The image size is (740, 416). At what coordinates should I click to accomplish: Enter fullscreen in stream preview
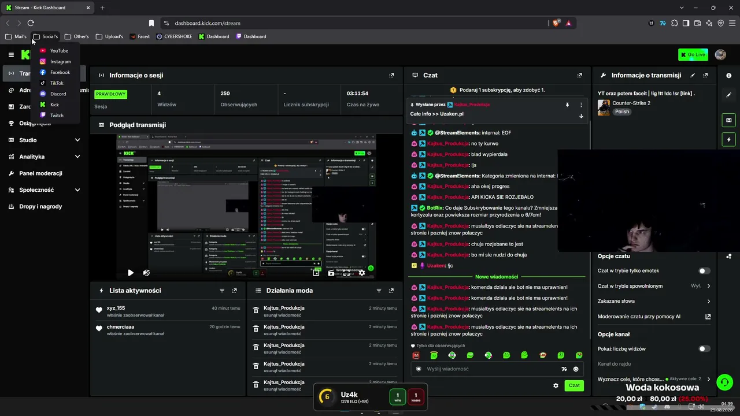click(346, 273)
